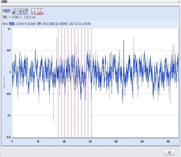Image resolution: width=181 pixels, height=157 pixels.
Task: Click the rightmost magenta vertical cursor line
Action: point(91,60)
